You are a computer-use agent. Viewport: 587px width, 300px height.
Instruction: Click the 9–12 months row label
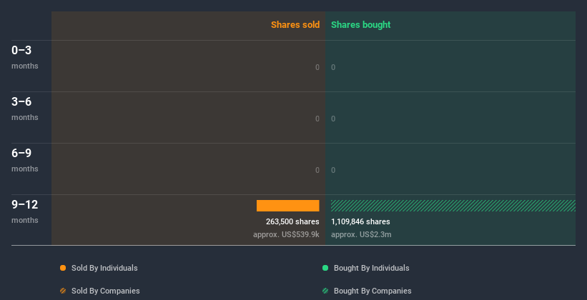[x=25, y=211]
